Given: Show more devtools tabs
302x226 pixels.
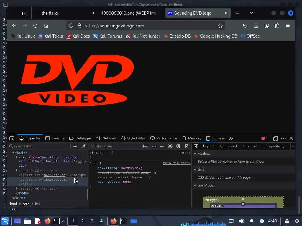Looking at the screenshot, I should click(x=231, y=138).
